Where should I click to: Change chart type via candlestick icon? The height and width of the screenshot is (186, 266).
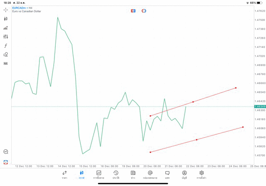(6, 19)
